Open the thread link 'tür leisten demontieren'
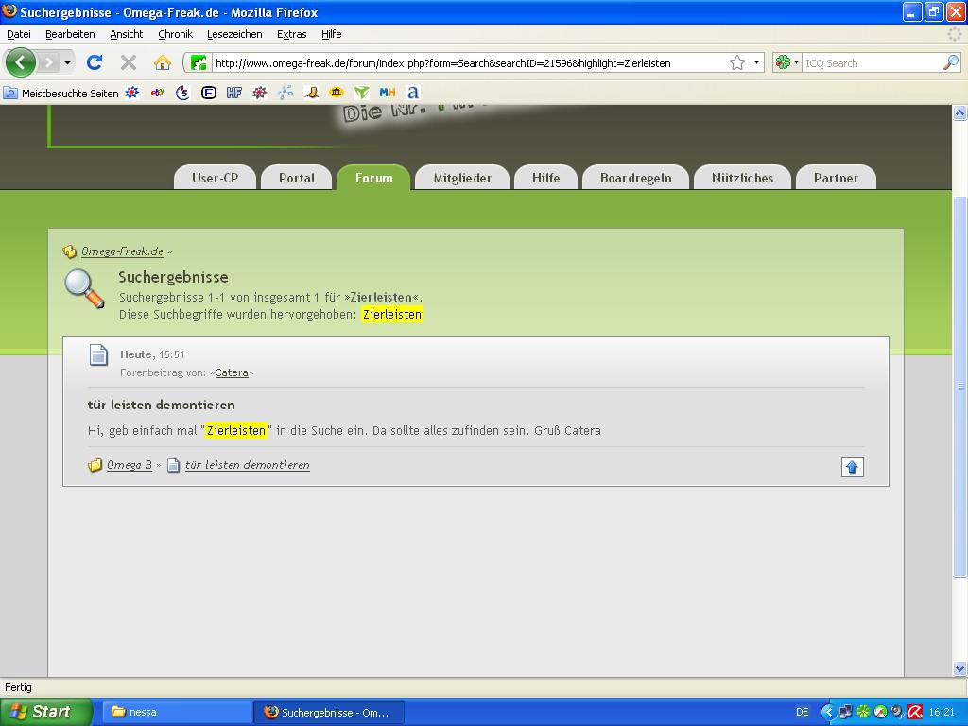 (247, 465)
